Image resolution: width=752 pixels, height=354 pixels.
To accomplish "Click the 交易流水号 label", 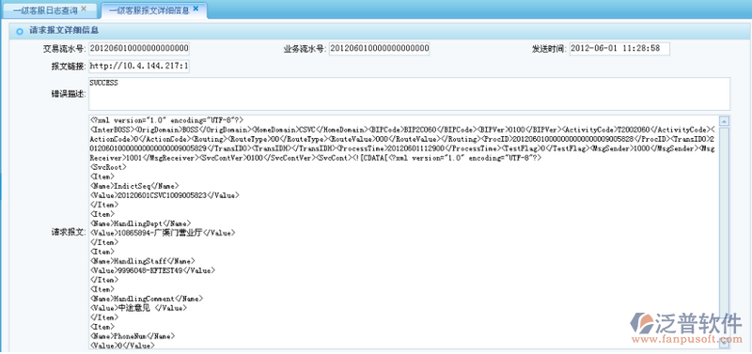I will [x=64, y=49].
